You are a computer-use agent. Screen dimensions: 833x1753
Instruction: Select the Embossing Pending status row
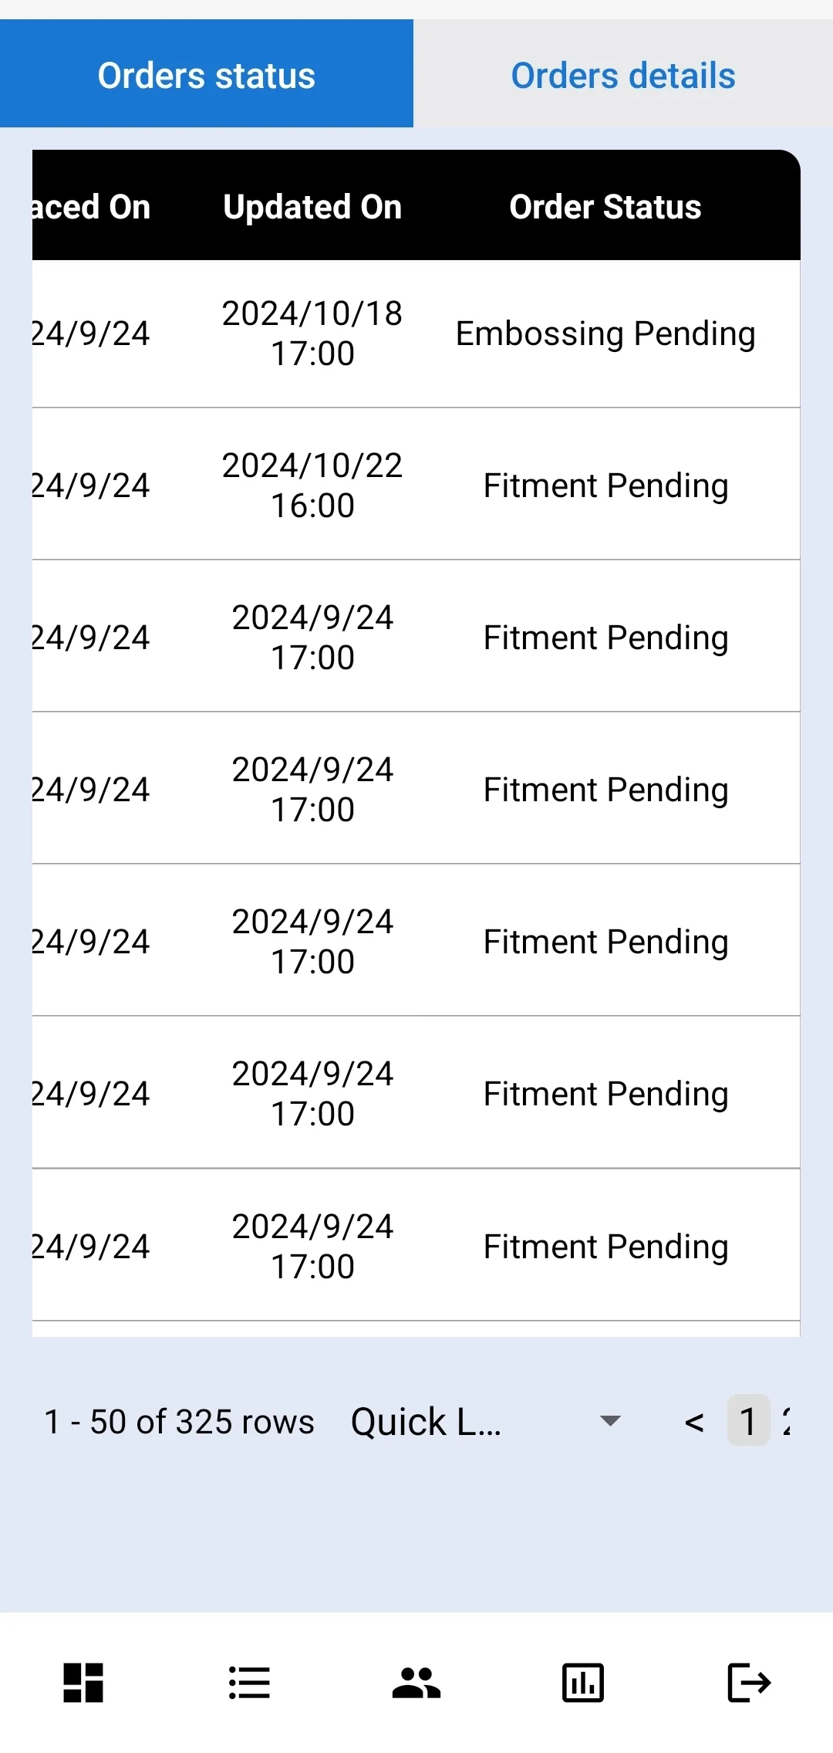[416, 333]
